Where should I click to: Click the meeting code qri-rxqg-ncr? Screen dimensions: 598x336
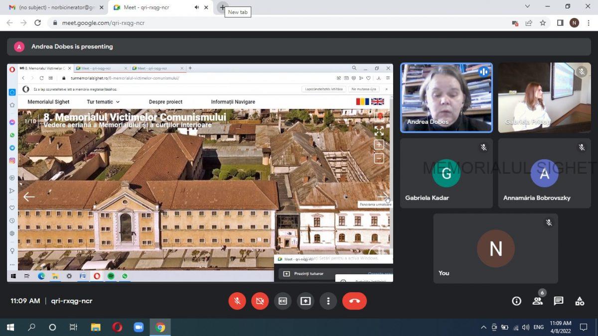(x=71, y=301)
